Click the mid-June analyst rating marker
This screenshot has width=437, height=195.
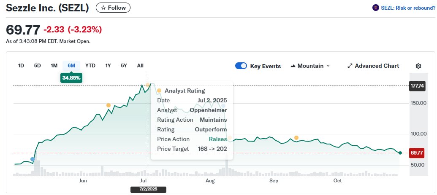109,105
